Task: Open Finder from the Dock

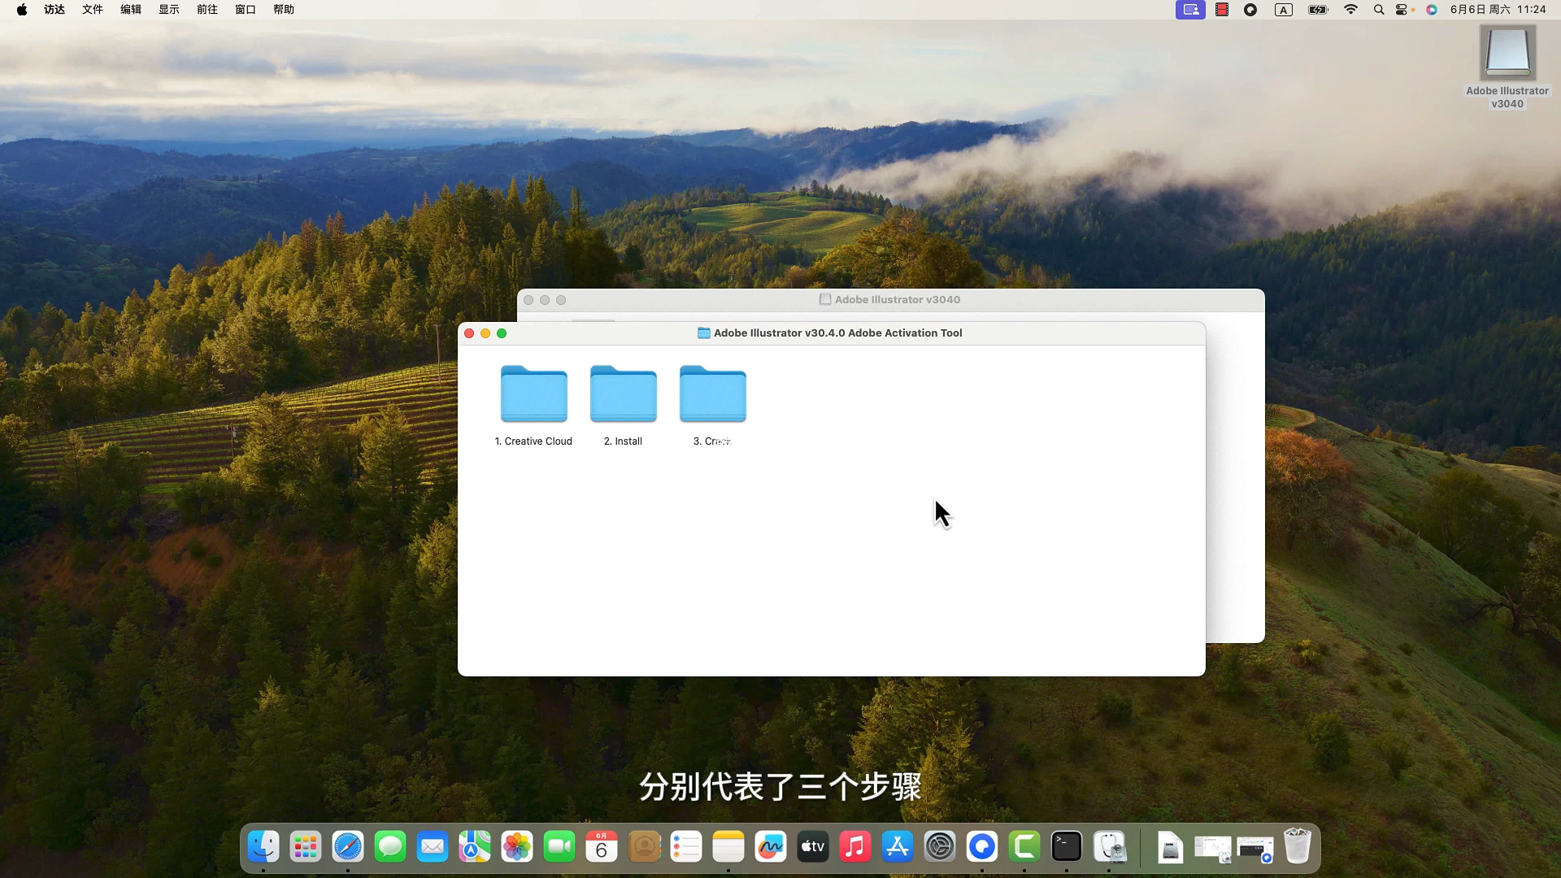Action: [x=263, y=847]
